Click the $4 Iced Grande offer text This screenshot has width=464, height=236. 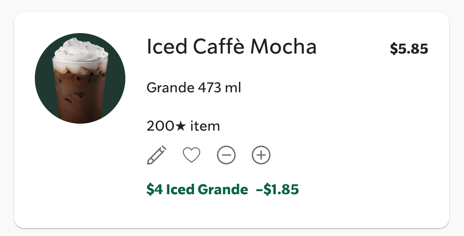(x=197, y=189)
